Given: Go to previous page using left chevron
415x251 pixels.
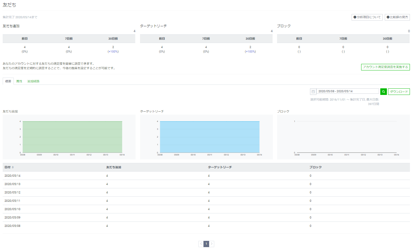Looking at the screenshot, I should pyautogui.click(x=201, y=244).
